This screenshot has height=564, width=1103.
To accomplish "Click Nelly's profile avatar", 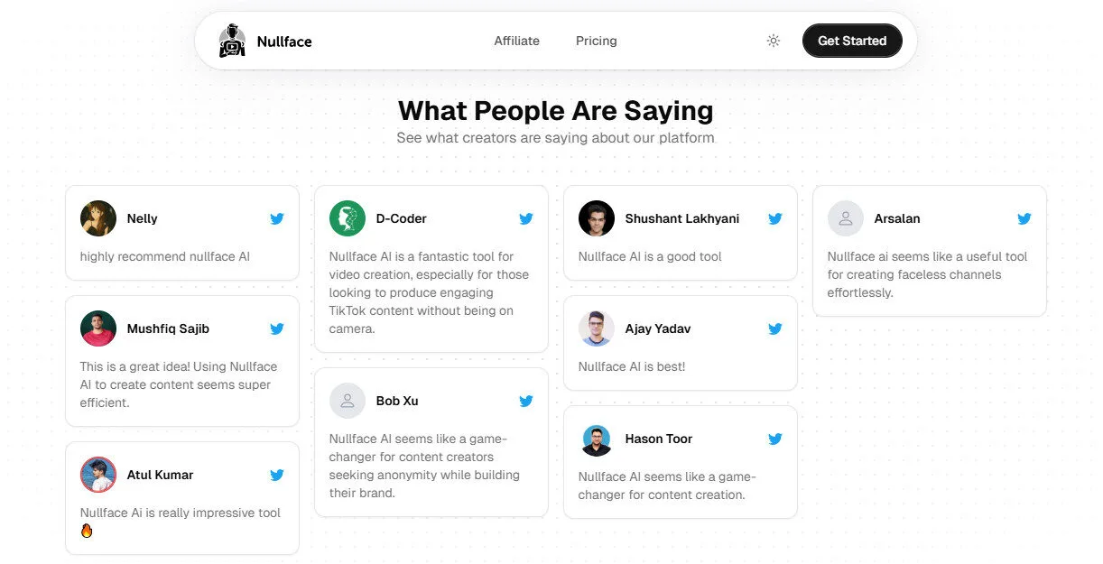I will coord(97,218).
